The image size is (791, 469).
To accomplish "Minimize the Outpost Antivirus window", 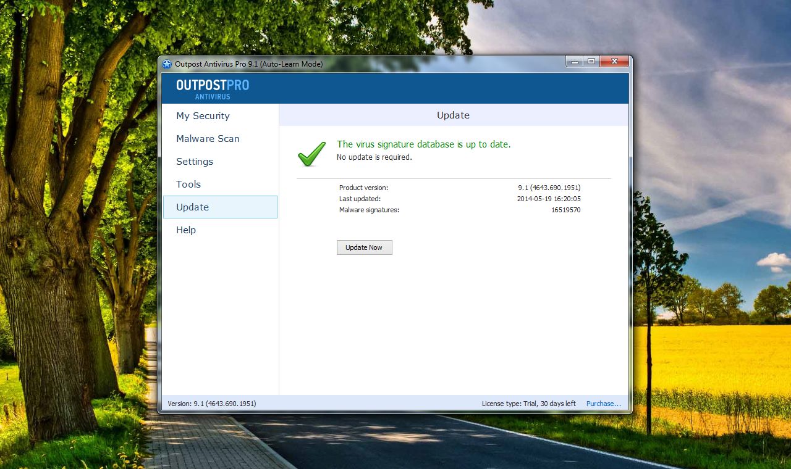I will [575, 62].
